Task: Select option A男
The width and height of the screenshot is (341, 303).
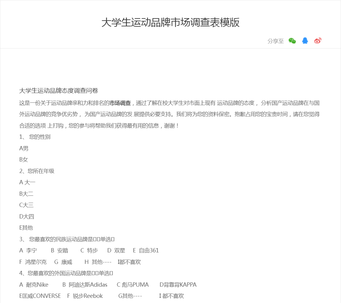Action: [24, 148]
